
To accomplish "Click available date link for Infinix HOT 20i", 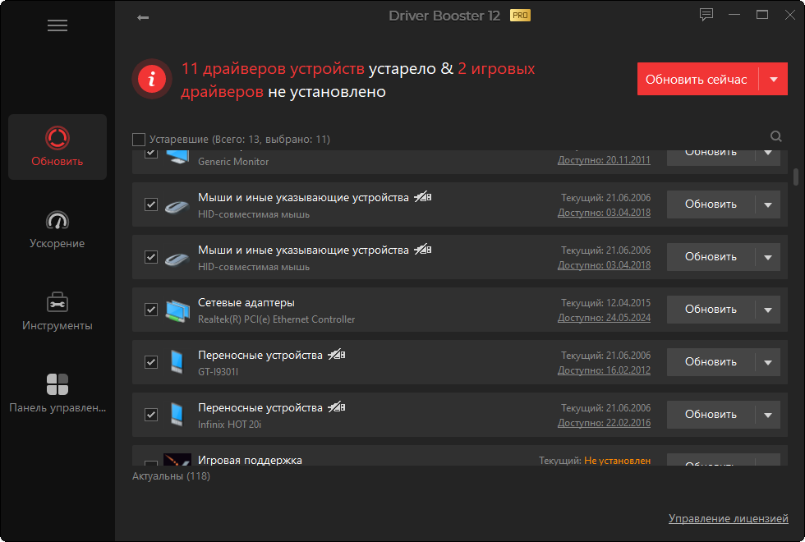I will (x=604, y=423).
